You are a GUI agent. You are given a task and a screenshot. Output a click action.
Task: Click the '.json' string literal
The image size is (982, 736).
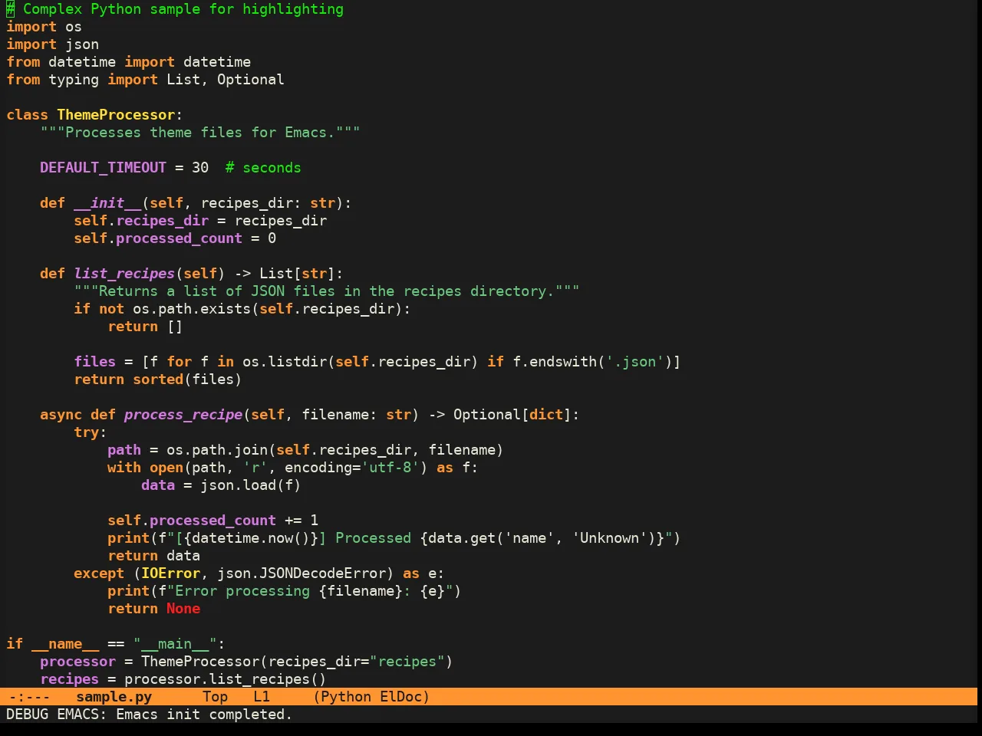point(635,362)
